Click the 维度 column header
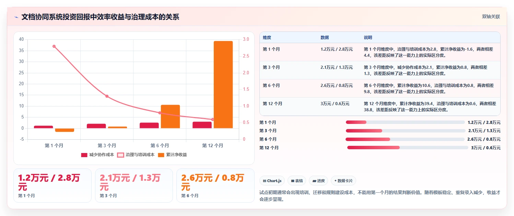Screen dimensions: 514x216 tap(267, 38)
